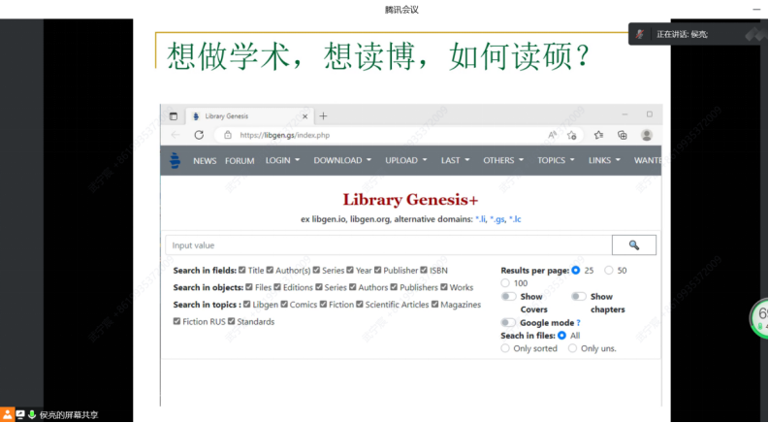Click the muted microphone icon in speaker banner
The height and width of the screenshot is (423, 769).
pyautogui.click(x=639, y=34)
